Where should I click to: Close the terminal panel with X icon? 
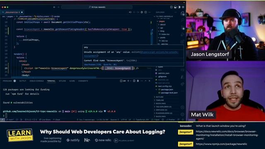point(149,81)
